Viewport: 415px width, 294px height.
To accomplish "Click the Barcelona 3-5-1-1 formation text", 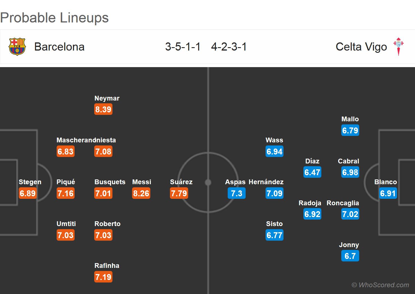I will pos(183,47).
